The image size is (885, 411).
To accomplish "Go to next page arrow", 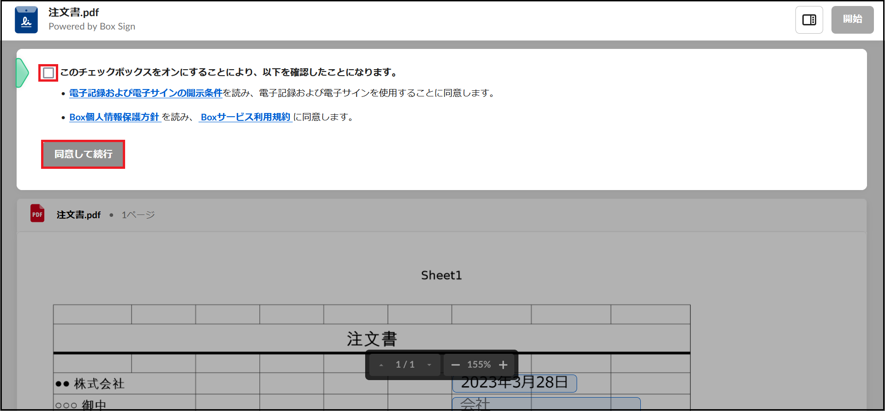I will (429, 365).
